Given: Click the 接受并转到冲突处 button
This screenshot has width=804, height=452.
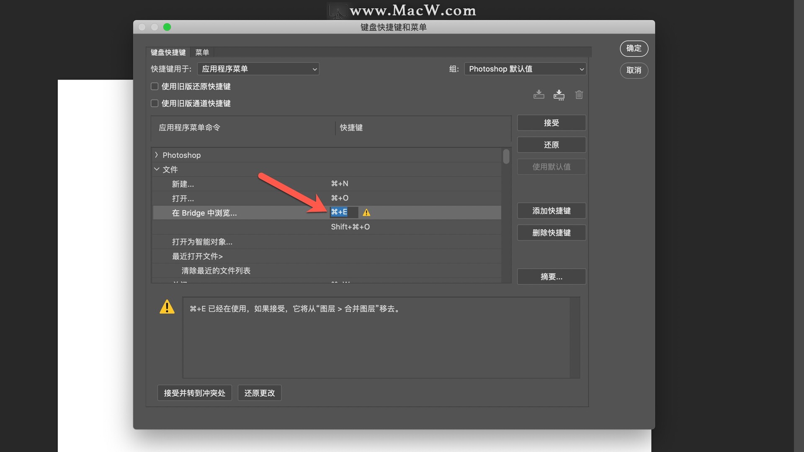Looking at the screenshot, I should pyautogui.click(x=194, y=393).
